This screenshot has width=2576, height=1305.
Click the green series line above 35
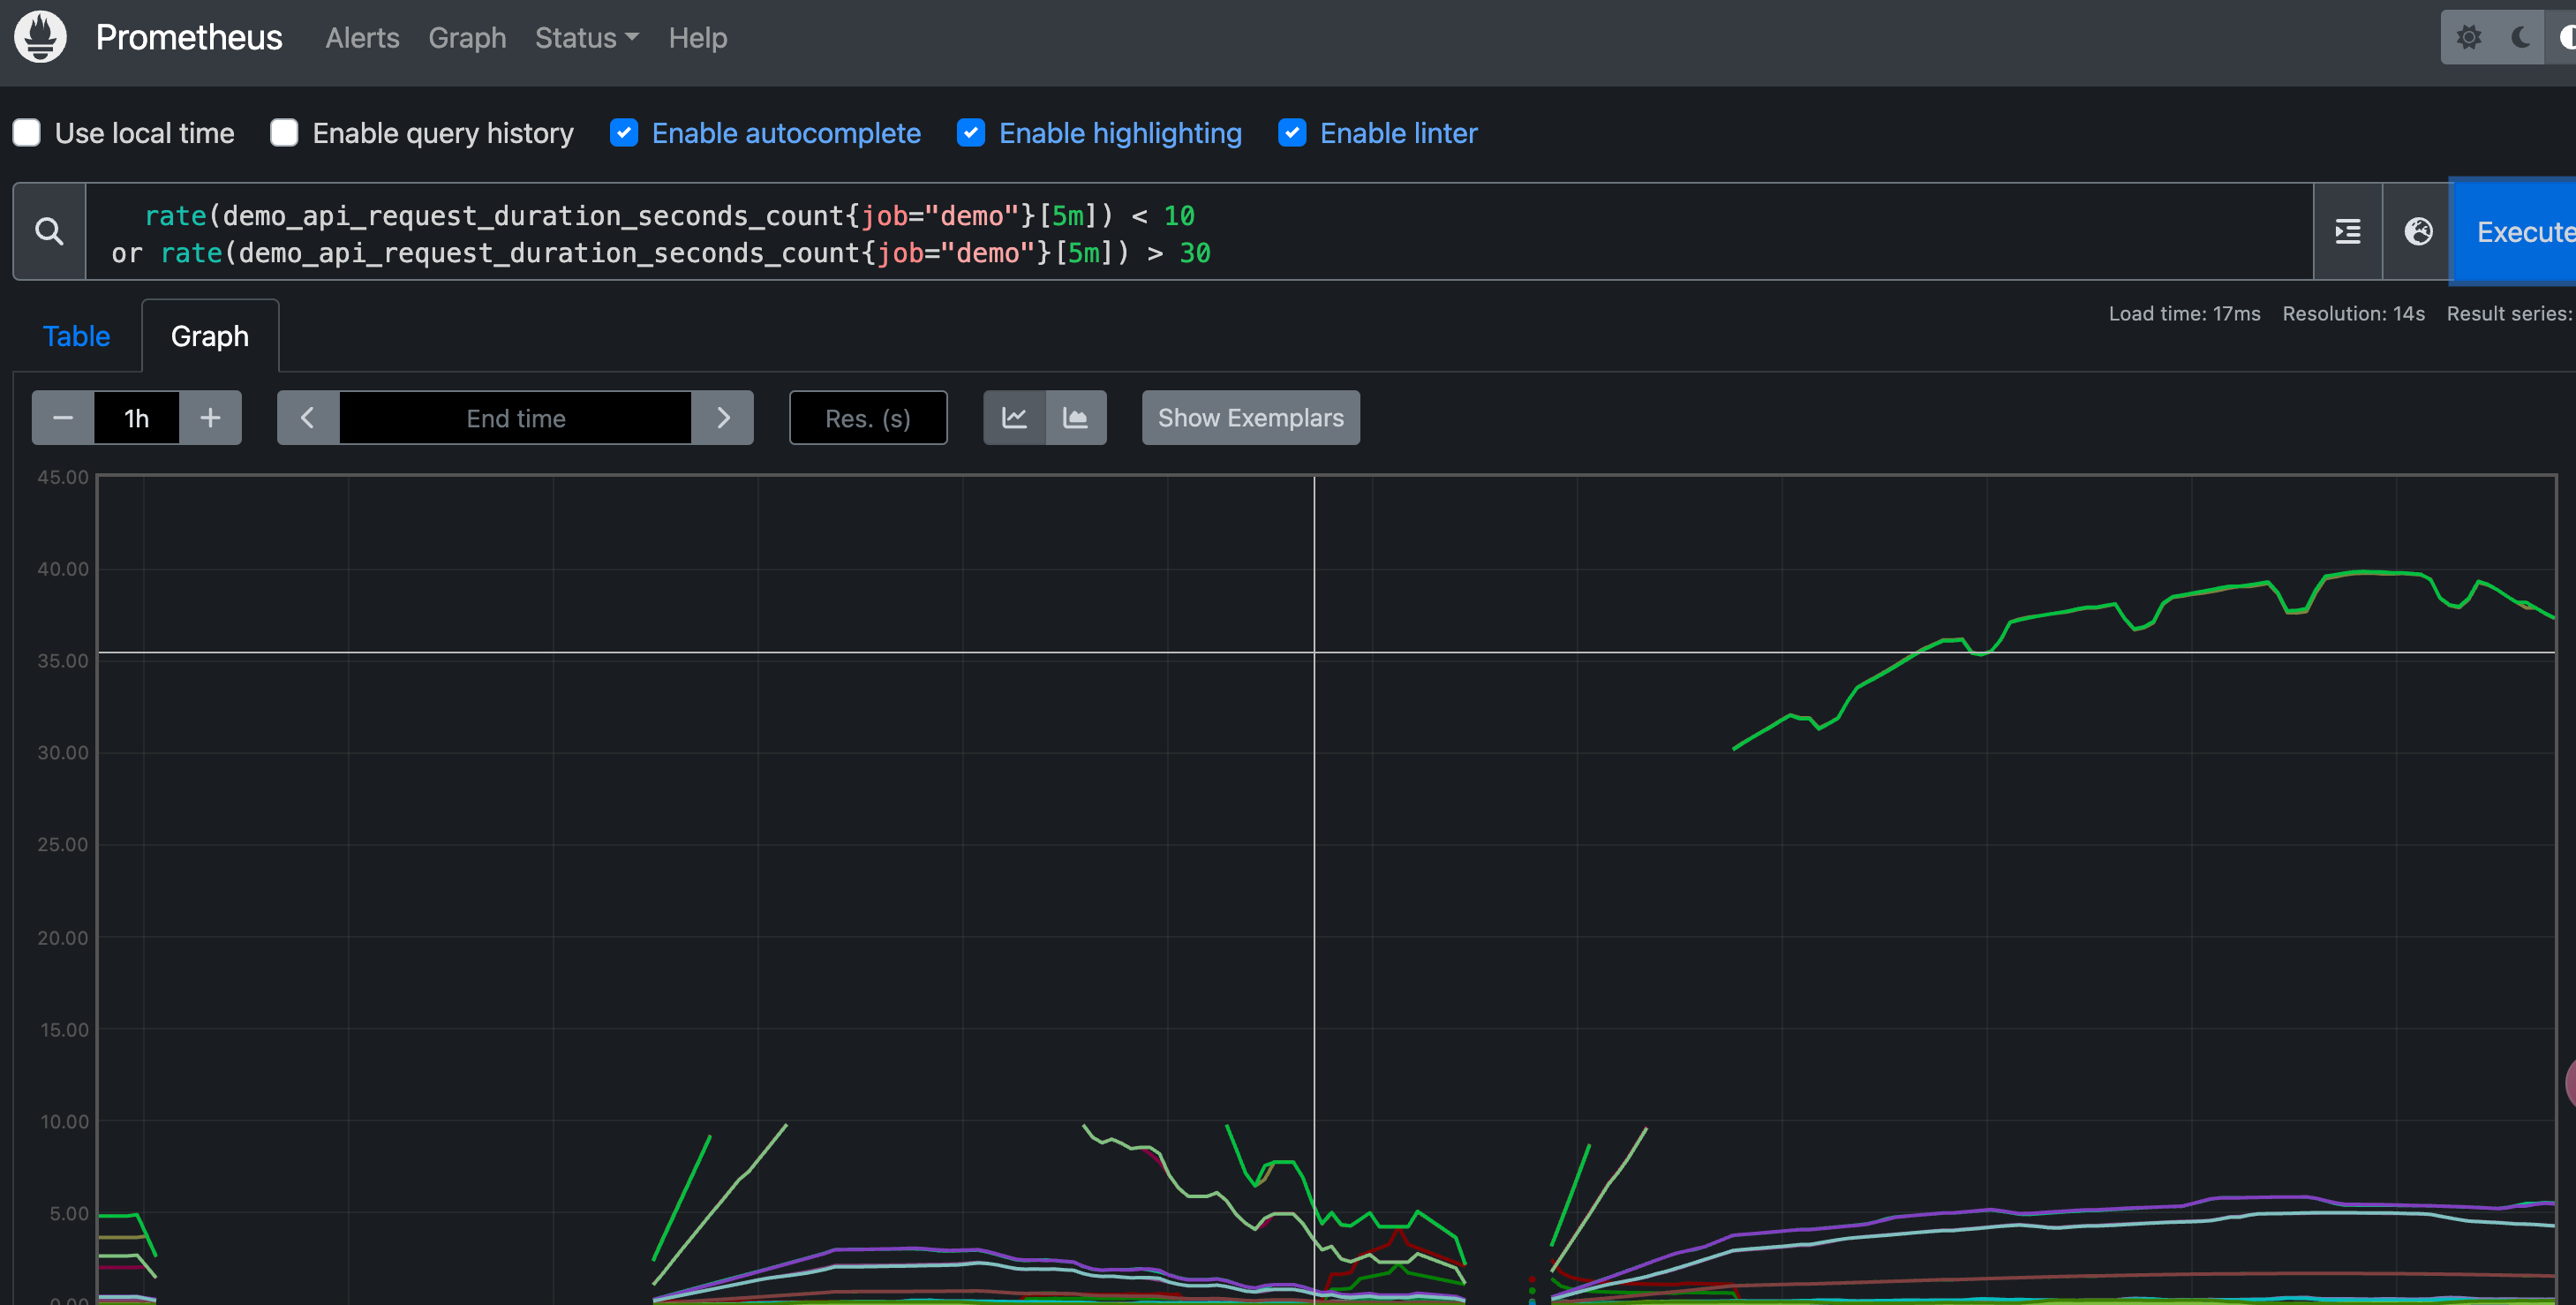coord(2240,587)
